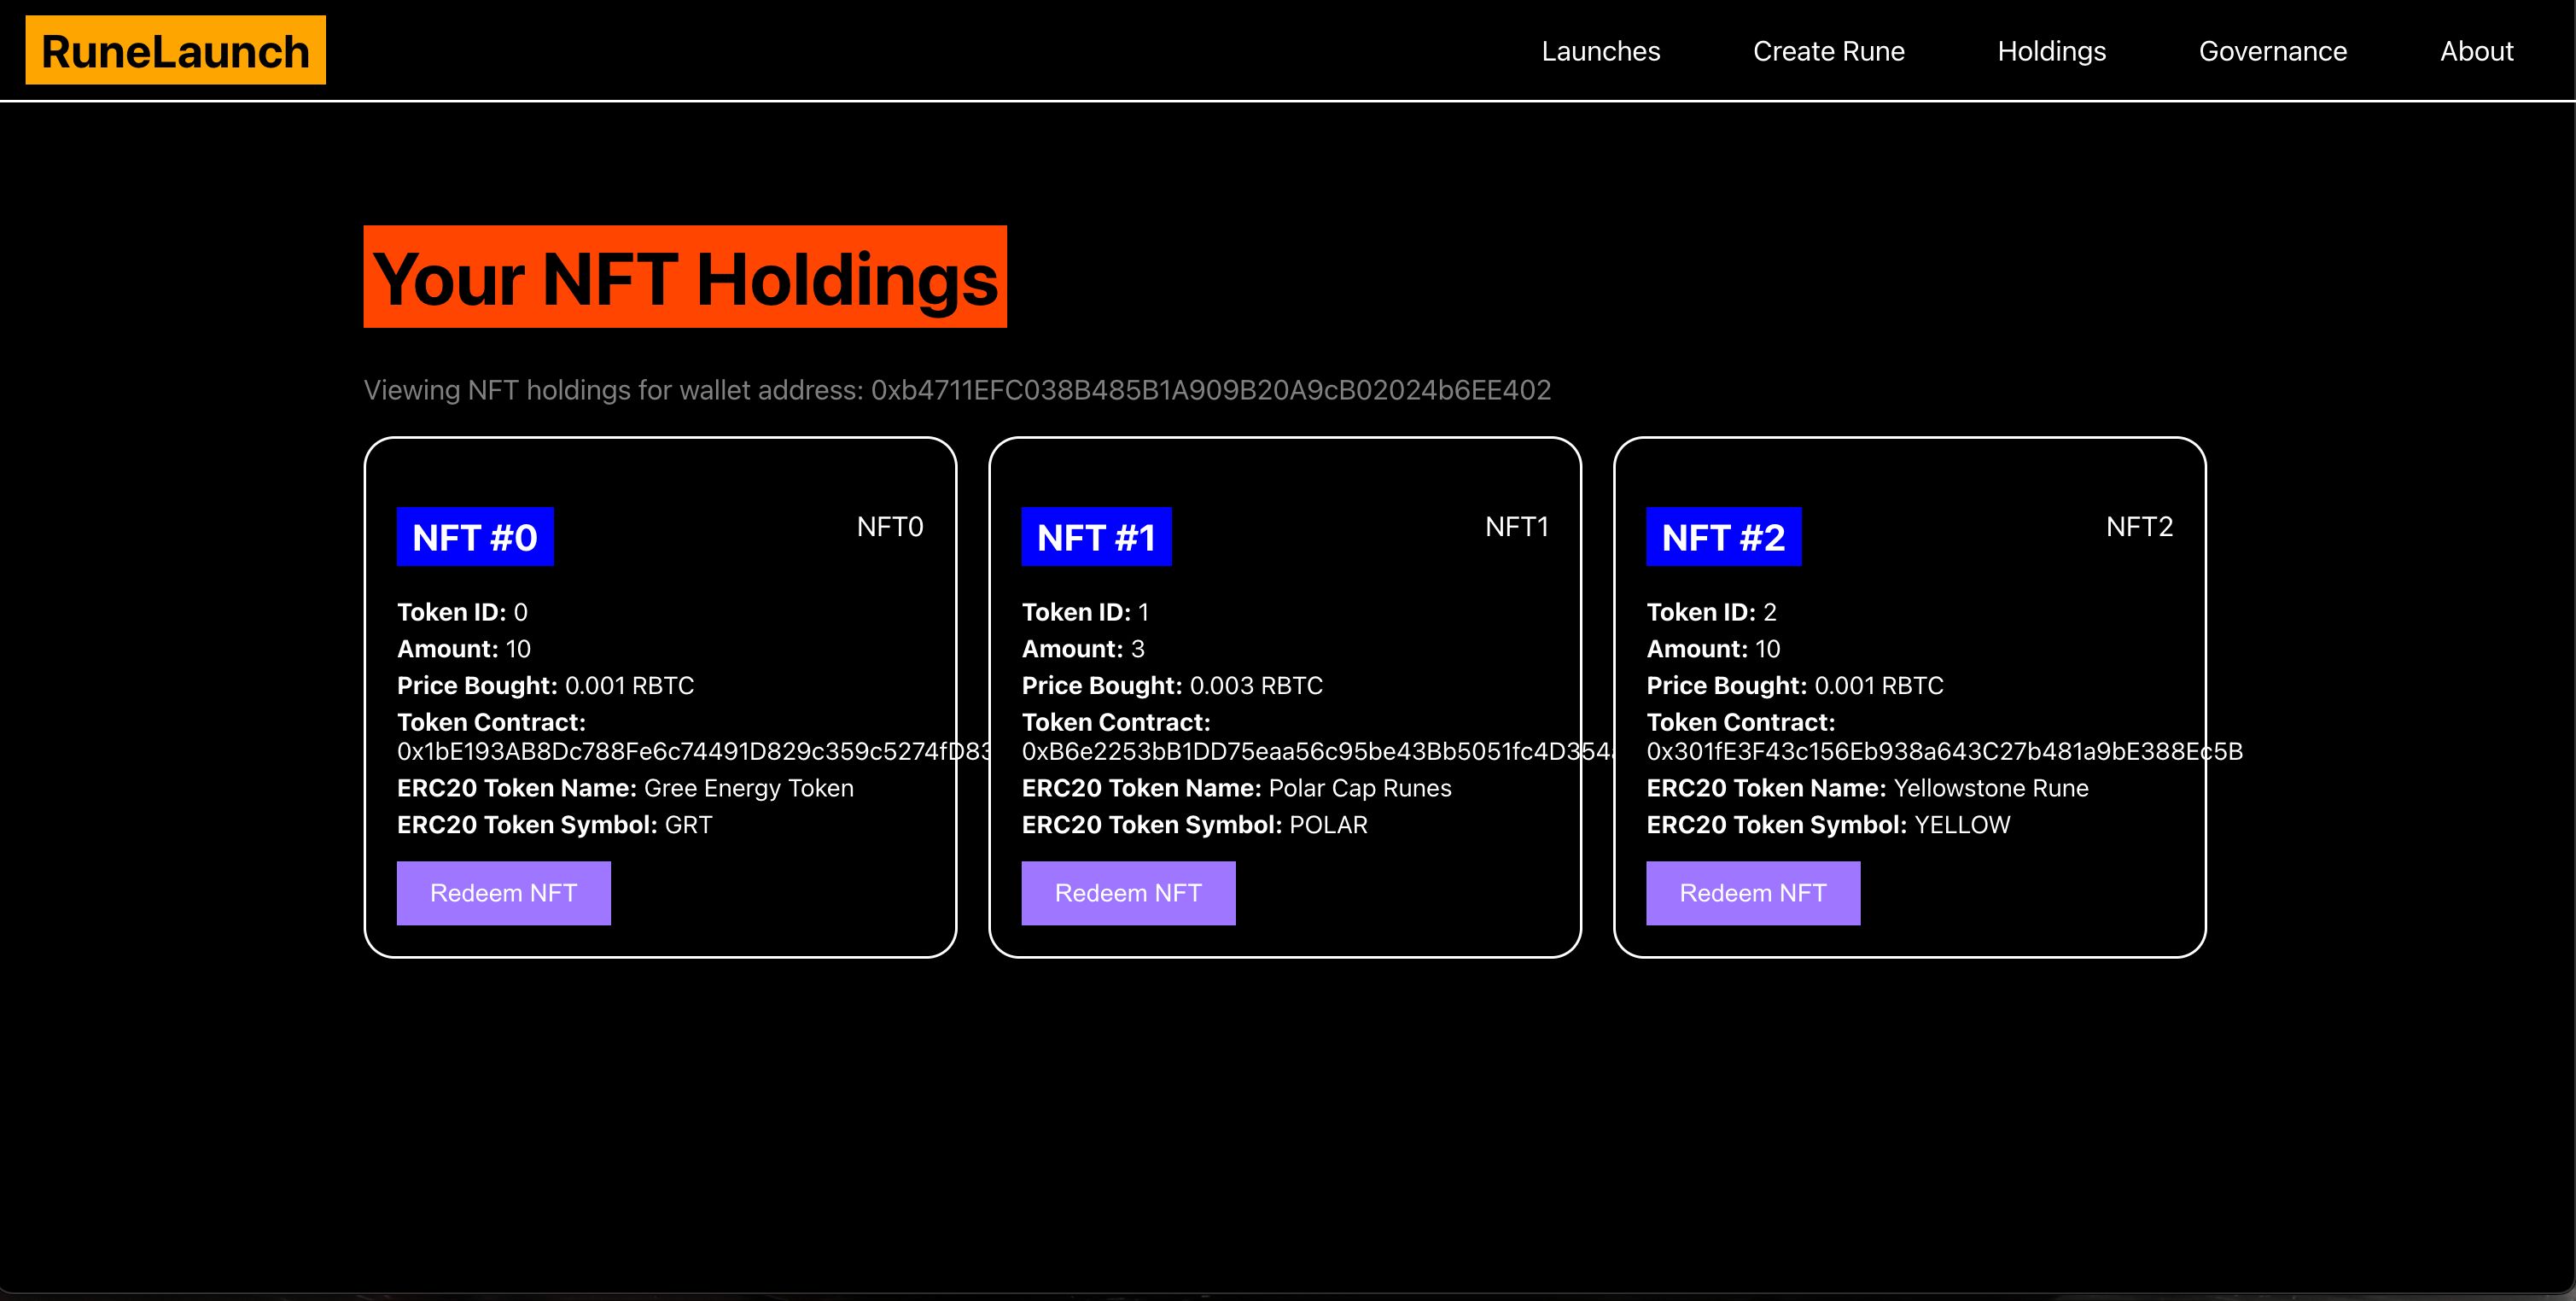Viewport: 2576px width, 1301px height.
Task: Click Redeem NFT button for NFT #2
Action: pyautogui.click(x=1753, y=893)
